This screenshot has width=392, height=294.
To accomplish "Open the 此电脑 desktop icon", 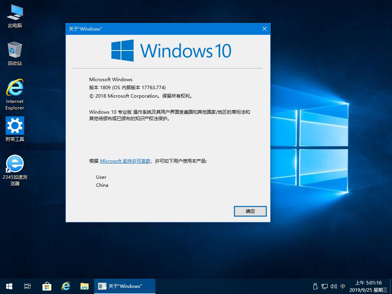I will tap(15, 16).
